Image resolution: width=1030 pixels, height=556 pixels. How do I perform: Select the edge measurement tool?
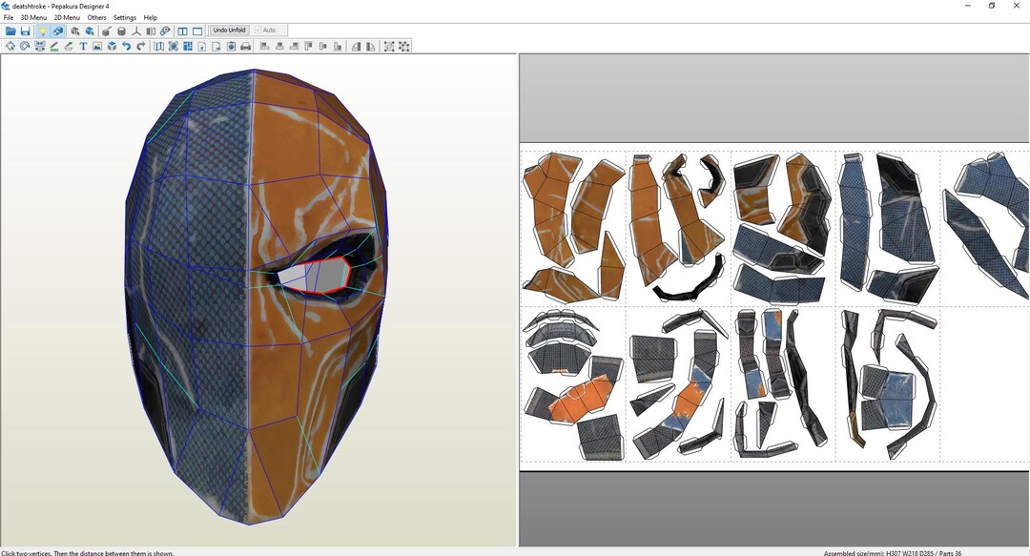pos(54,46)
